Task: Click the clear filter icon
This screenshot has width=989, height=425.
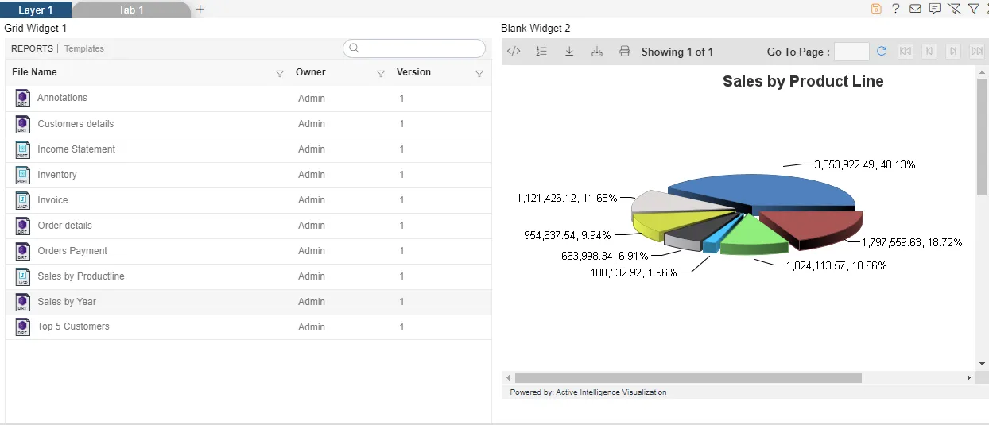Action: [954, 9]
